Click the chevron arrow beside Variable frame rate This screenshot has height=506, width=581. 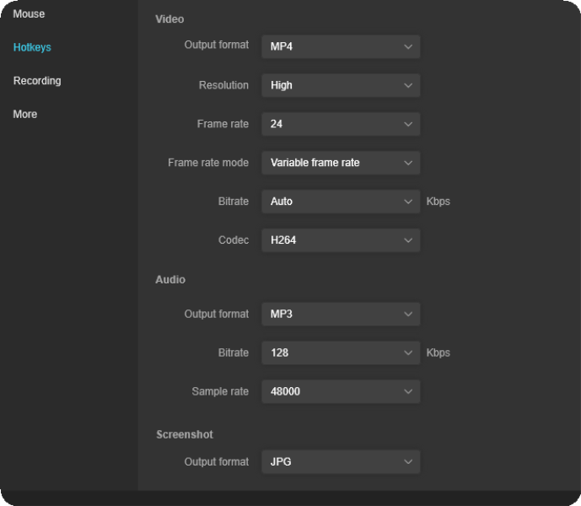point(408,163)
